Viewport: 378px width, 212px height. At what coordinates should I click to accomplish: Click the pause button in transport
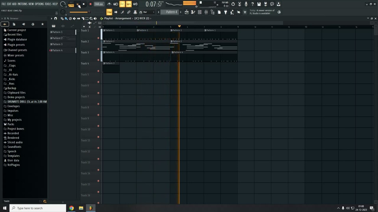click(77, 4)
